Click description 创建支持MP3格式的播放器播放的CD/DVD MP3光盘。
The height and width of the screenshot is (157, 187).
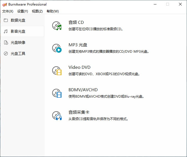tap(109, 52)
